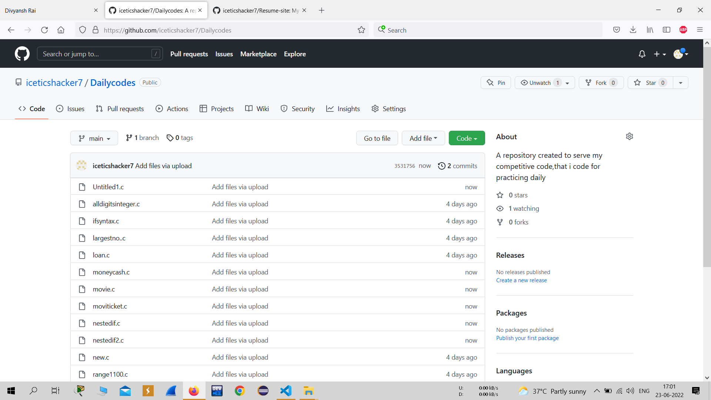Open the Firefox downloads panel
Screen dimensions: 711x400
[x=633, y=30]
